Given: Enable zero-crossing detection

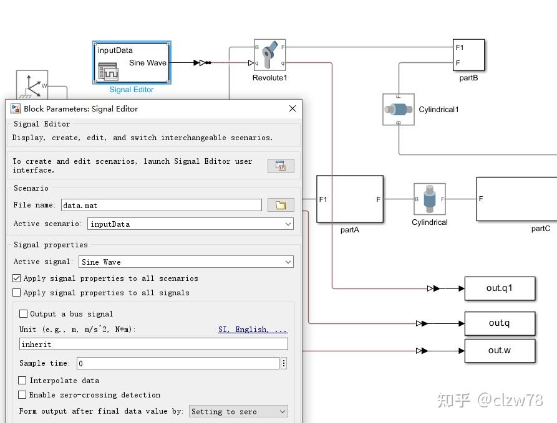Looking at the screenshot, I should [22, 394].
